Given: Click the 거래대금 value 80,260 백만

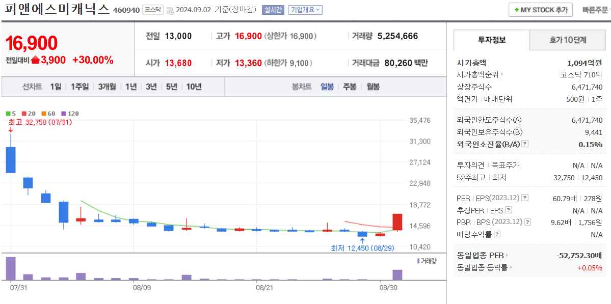Looking at the screenshot, I should point(406,63).
